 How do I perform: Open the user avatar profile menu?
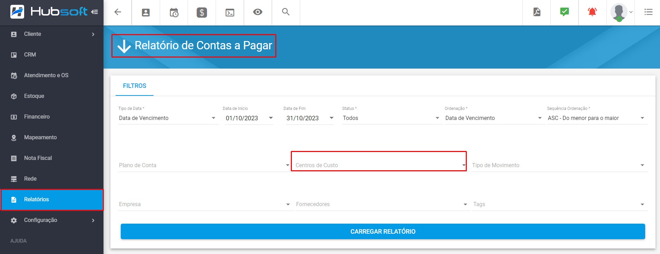pos(621,12)
